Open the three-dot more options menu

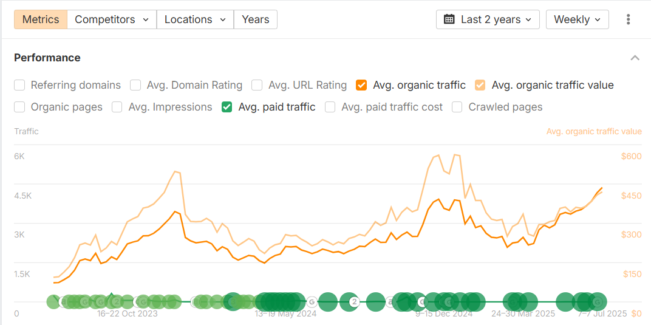coord(628,19)
